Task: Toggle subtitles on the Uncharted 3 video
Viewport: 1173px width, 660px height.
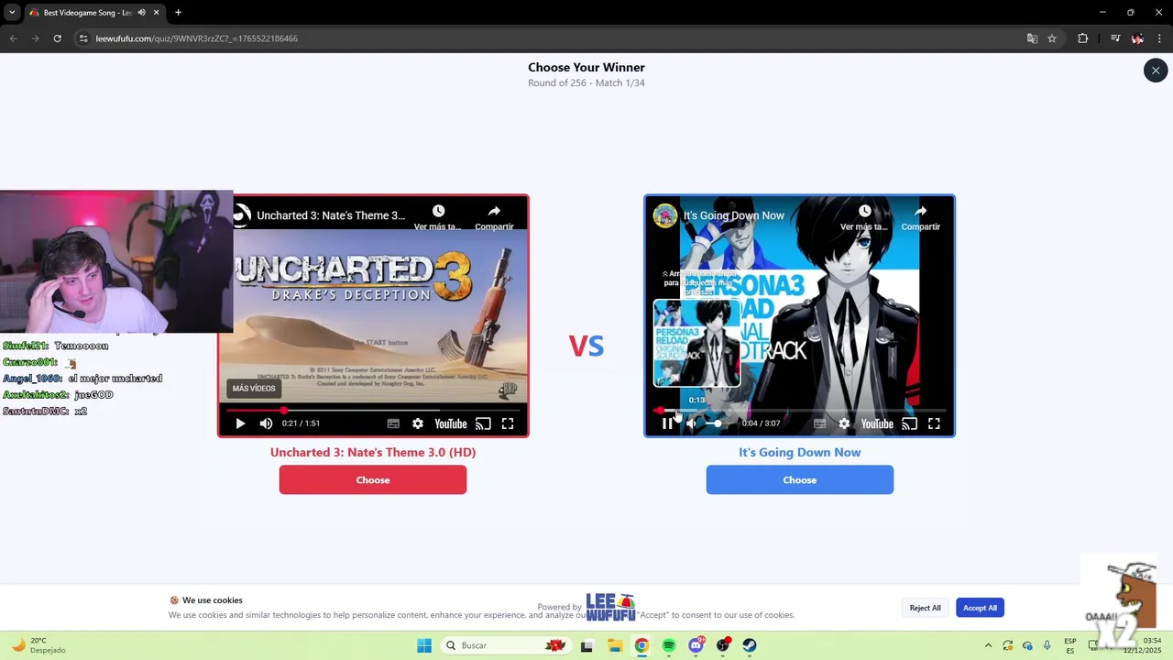Action: click(393, 423)
